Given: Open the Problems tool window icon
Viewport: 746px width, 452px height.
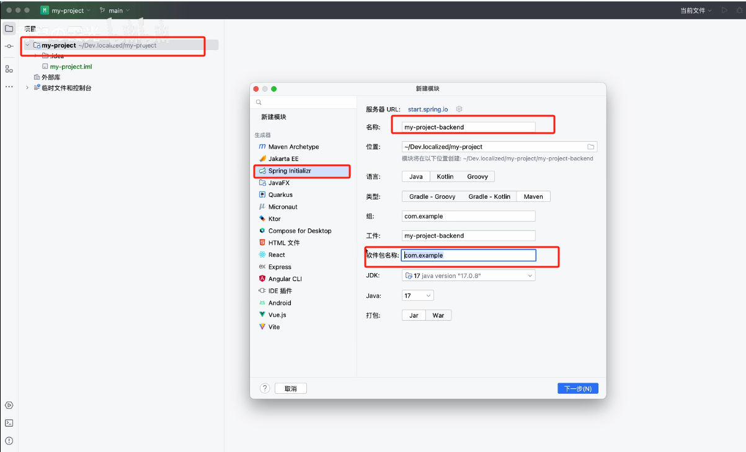Looking at the screenshot, I should (9, 441).
